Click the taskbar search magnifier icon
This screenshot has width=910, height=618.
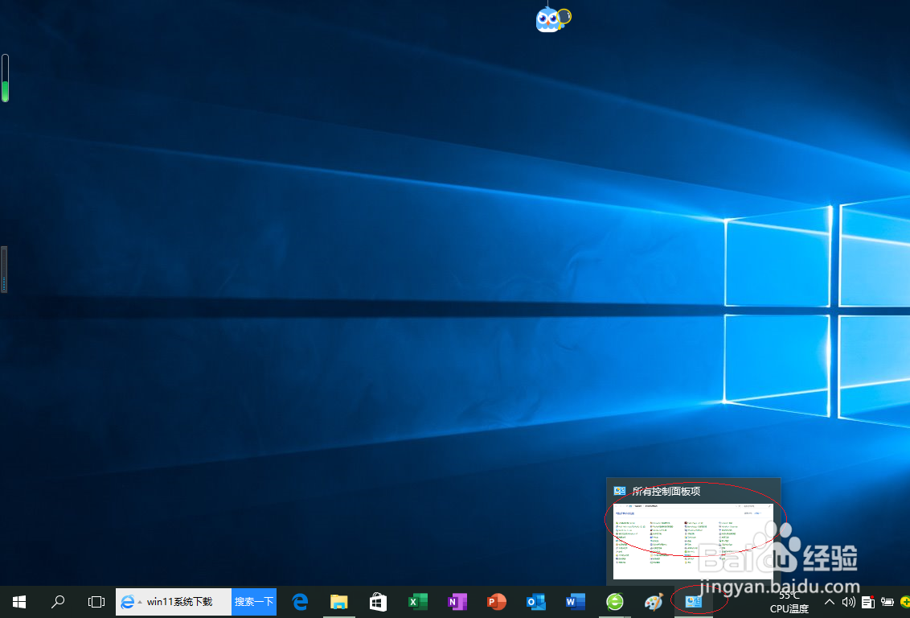pos(57,602)
